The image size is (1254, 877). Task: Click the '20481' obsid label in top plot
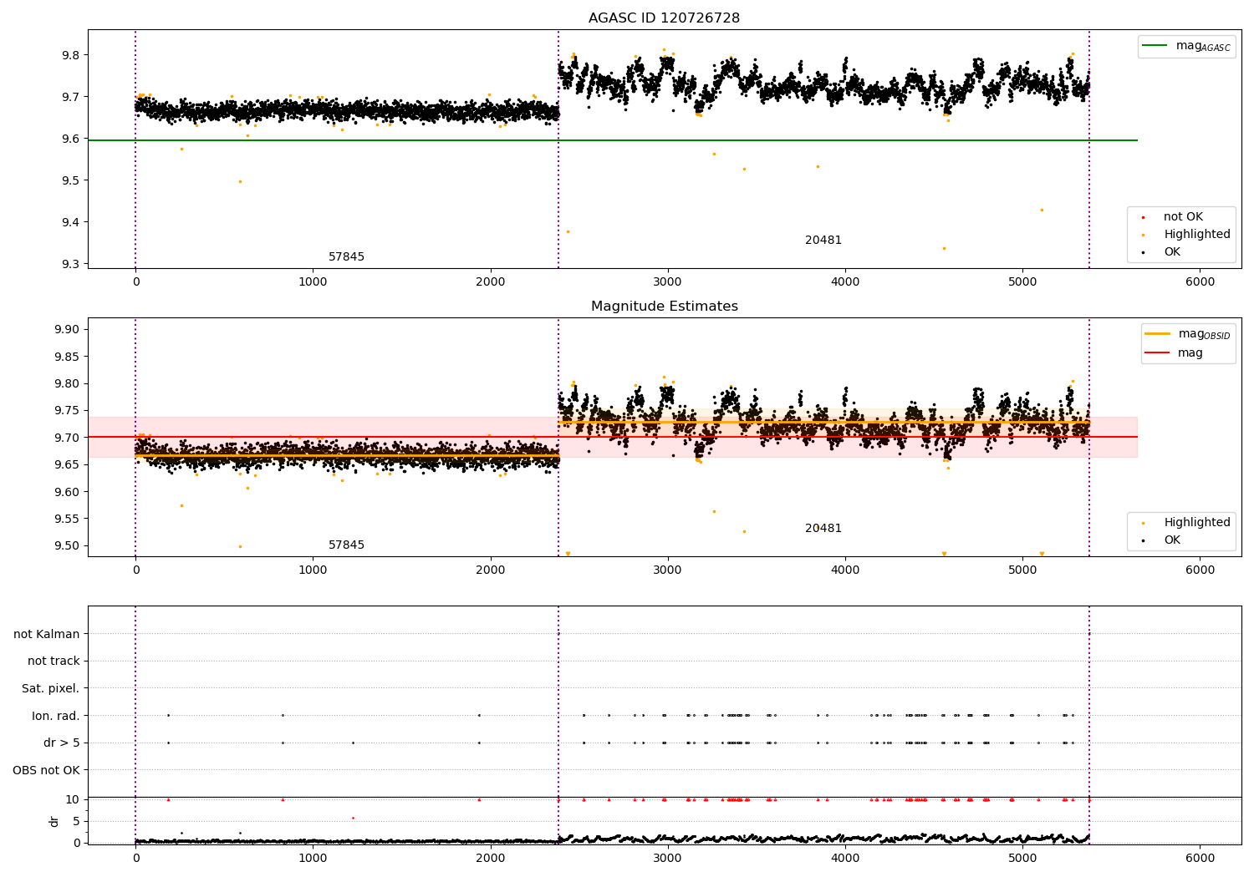coord(823,241)
